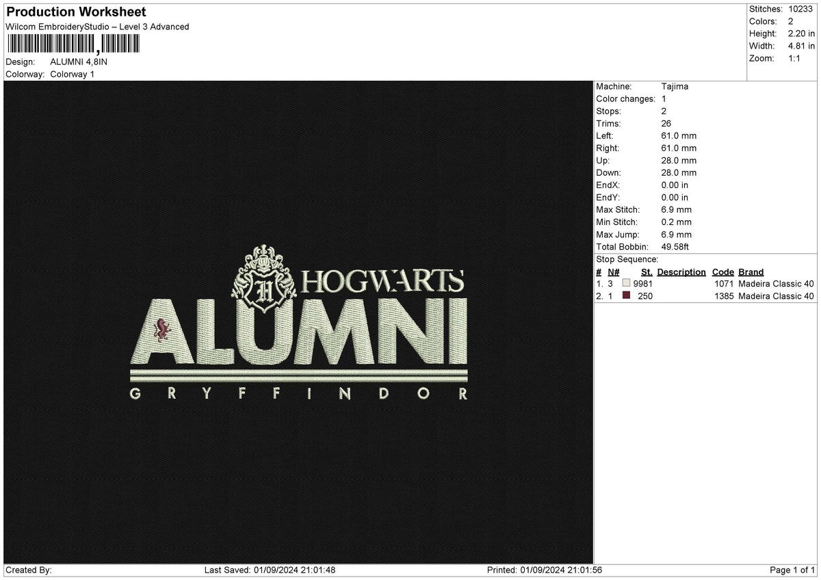Click the Brand column header
821x580 pixels.
[751, 272]
